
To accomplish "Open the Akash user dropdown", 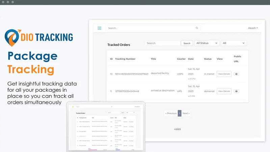I will tap(253, 28).
